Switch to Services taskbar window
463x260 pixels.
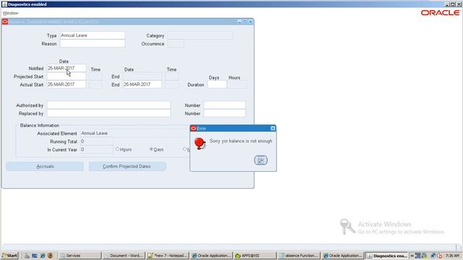(x=80, y=256)
